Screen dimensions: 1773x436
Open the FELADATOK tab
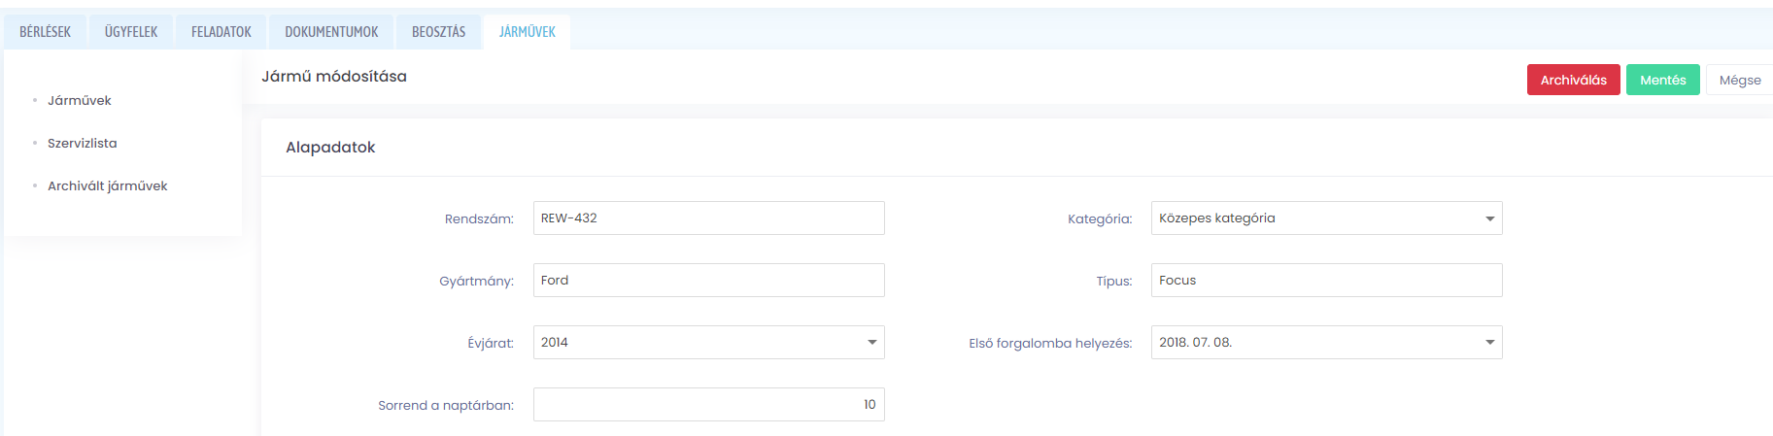pos(222,32)
